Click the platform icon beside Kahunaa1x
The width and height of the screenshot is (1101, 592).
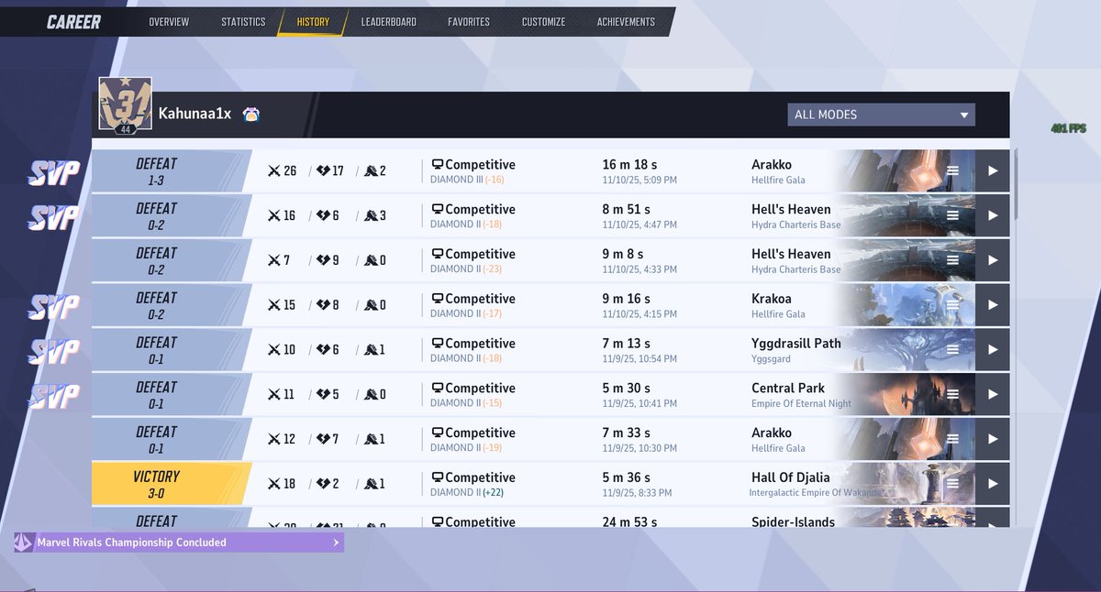[251, 115]
